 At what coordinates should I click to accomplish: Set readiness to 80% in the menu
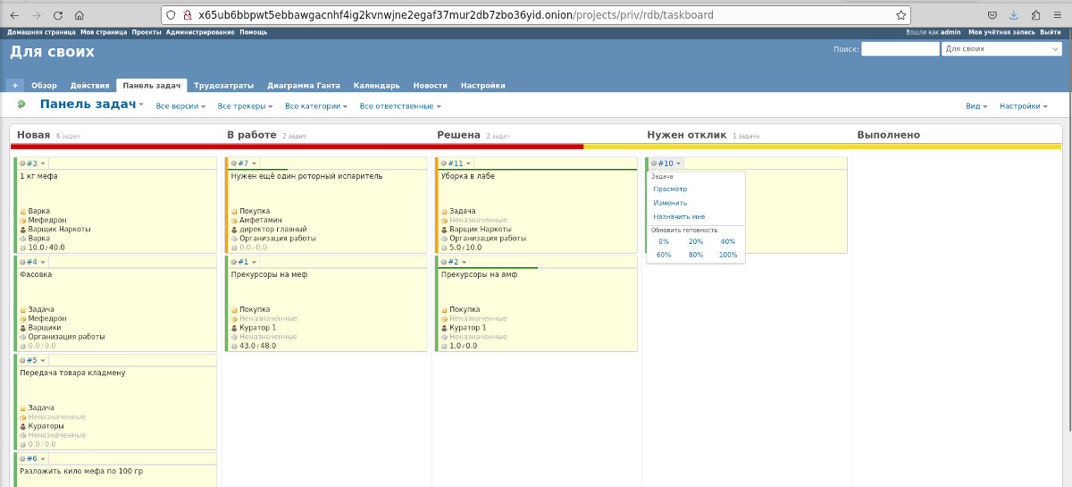tap(696, 255)
